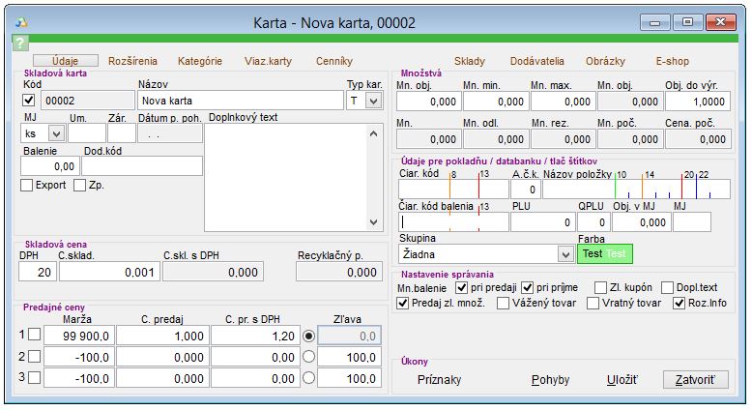Image resolution: width=752 pixels, height=410 pixels.
Task: Tick checkbox for price row 1
Action: (x=34, y=335)
